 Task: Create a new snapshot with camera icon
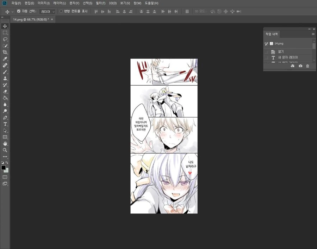pos(300,66)
